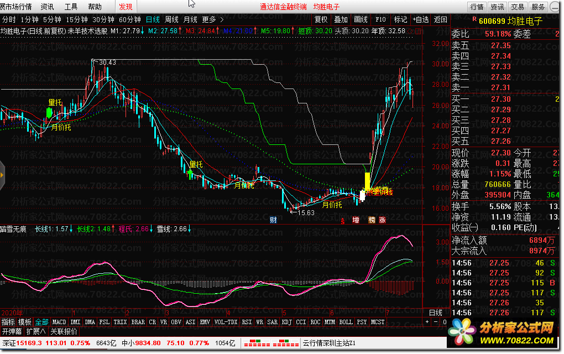Click the red window icon after 年顶 value
Image resolution: width=564 pixels, height=354 pixels.
(418, 32)
